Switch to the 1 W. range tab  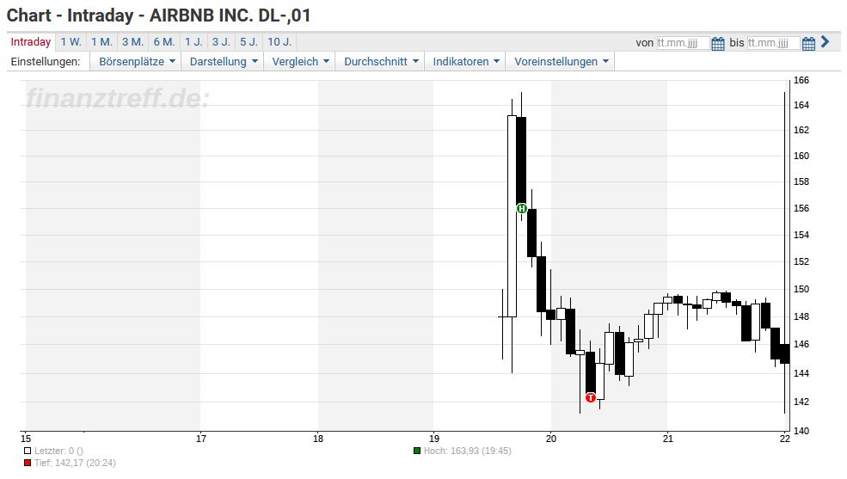click(71, 42)
